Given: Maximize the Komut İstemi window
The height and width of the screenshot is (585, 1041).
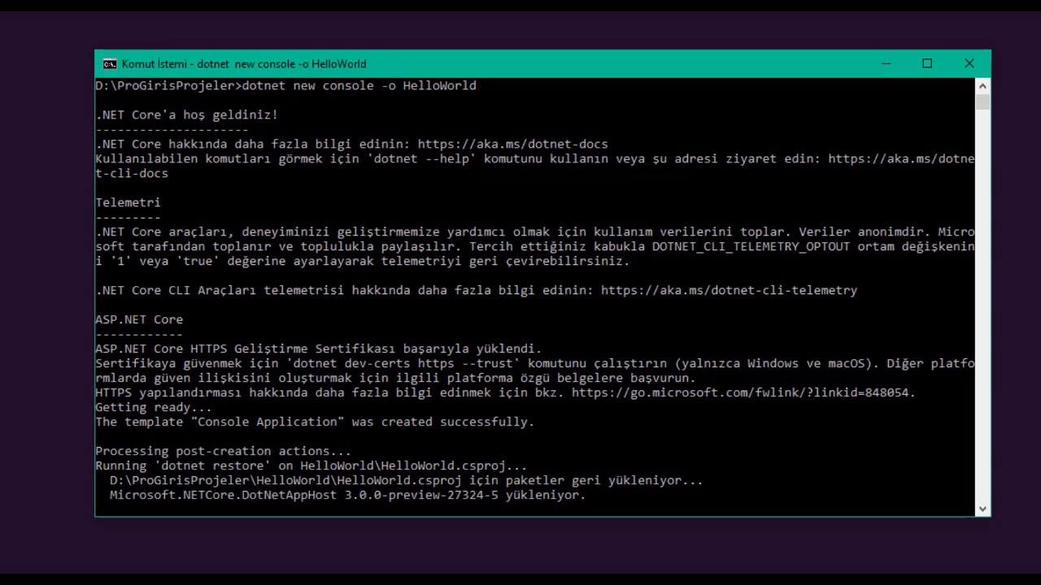Looking at the screenshot, I should tap(927, 63).
